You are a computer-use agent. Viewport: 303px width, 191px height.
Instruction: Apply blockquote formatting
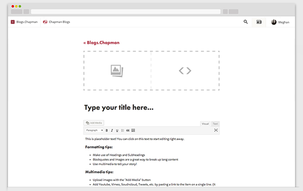point(128,130)
